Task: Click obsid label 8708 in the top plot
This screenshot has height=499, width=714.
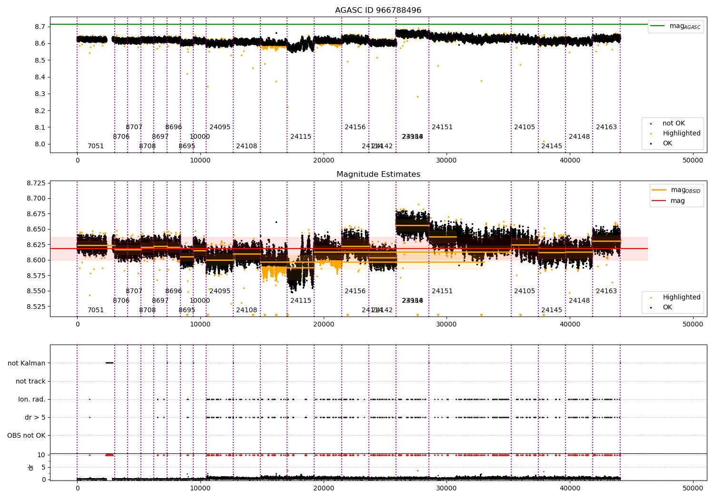Action: tap(148, 146)
